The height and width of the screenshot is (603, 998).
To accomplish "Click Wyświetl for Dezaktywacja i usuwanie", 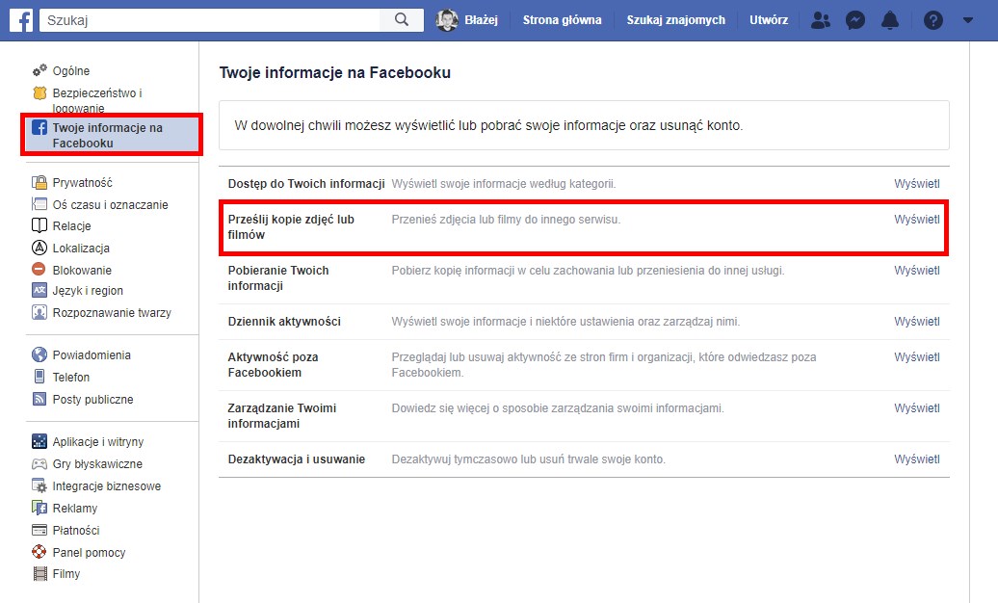I will pyautogui.click(x=916, y=459).
